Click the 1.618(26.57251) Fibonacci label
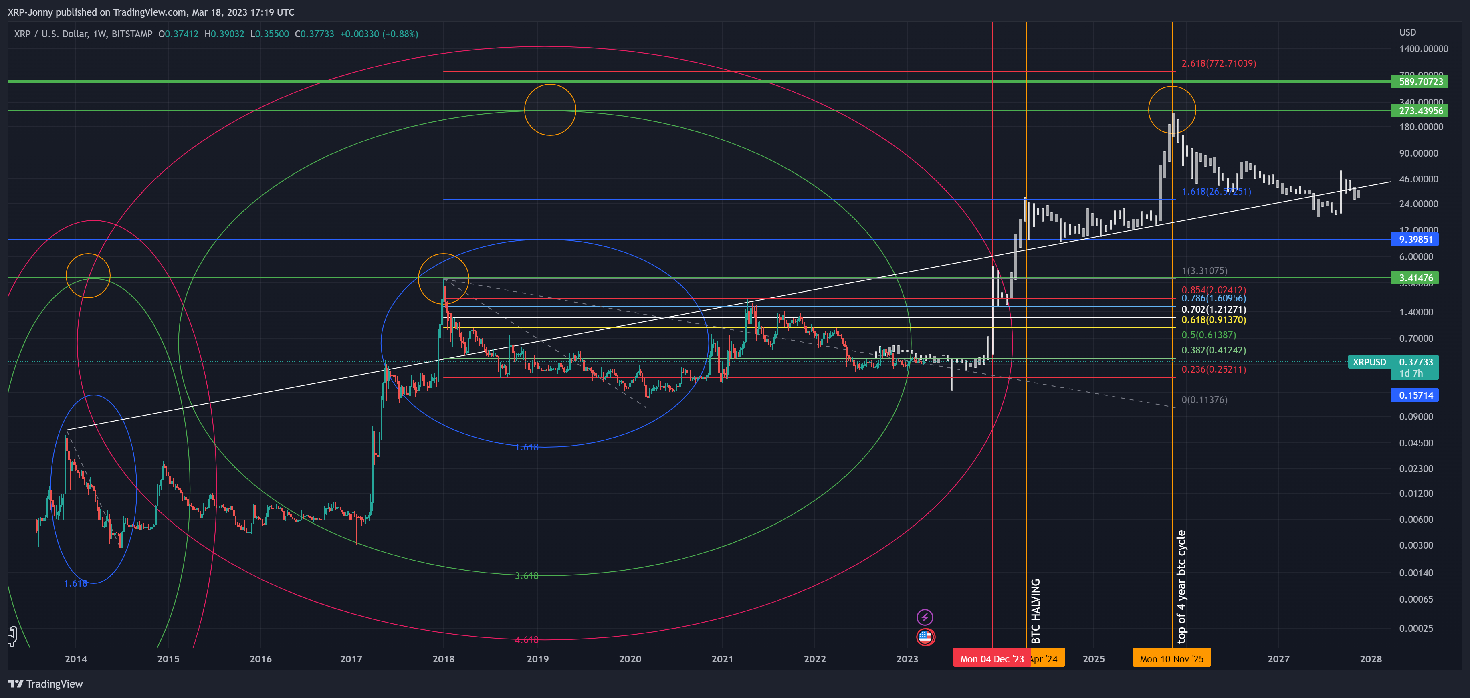1470x698 pixels. point(1216,191)
